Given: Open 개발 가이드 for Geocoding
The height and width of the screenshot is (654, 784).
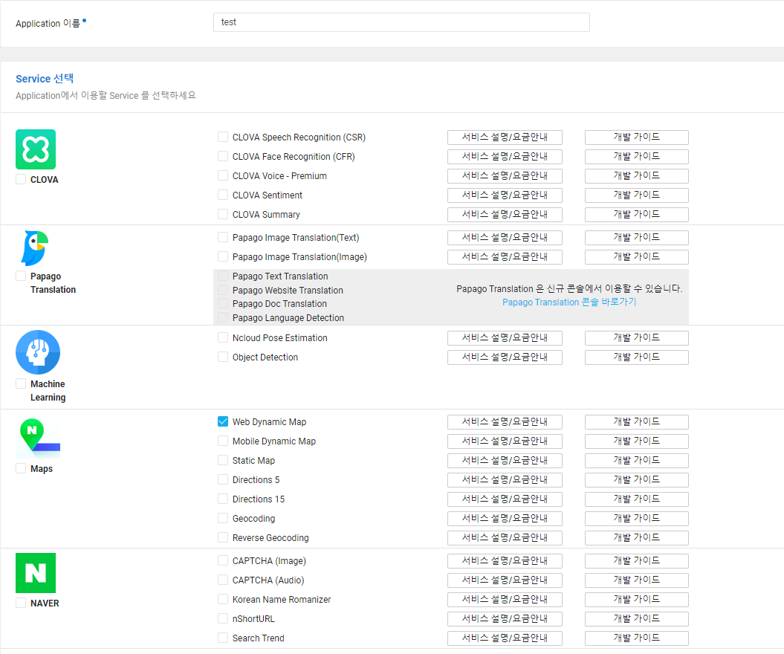Looking at the screenshot, I should coord(637,518).
